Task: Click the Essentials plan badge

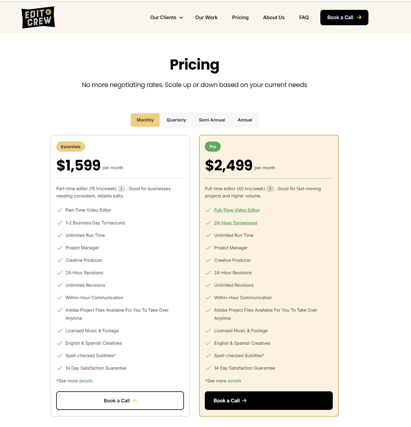Action: pos(71,147)
